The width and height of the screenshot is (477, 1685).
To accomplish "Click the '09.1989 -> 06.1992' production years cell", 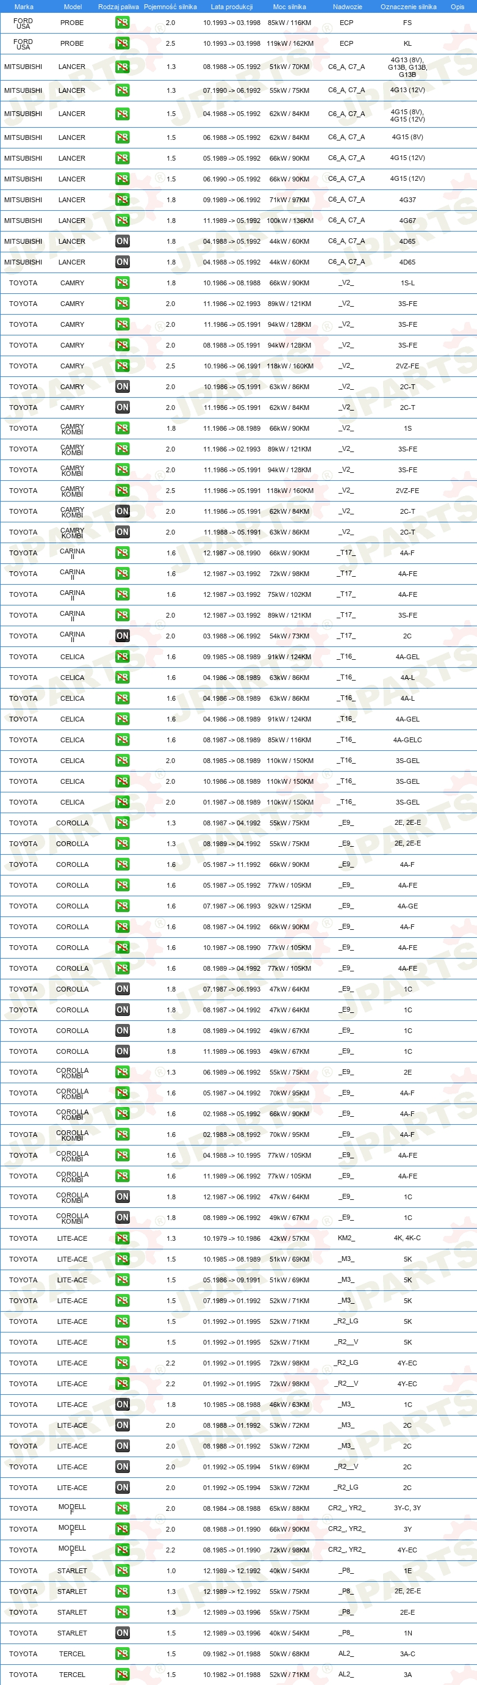I will click(231, 200).
